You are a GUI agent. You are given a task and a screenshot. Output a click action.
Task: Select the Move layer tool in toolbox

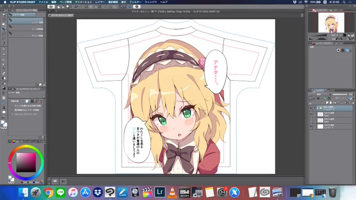(4, 29)
